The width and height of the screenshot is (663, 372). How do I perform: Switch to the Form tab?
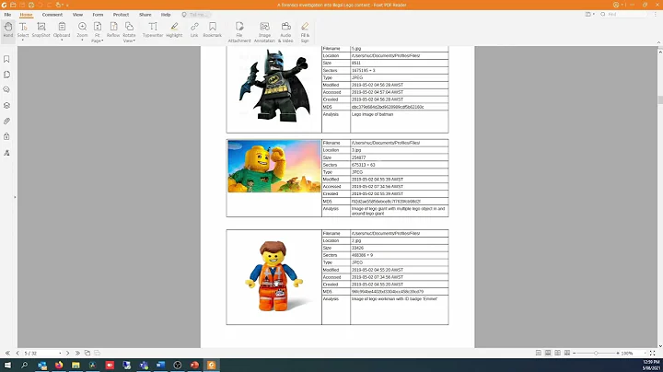(99, 15)
